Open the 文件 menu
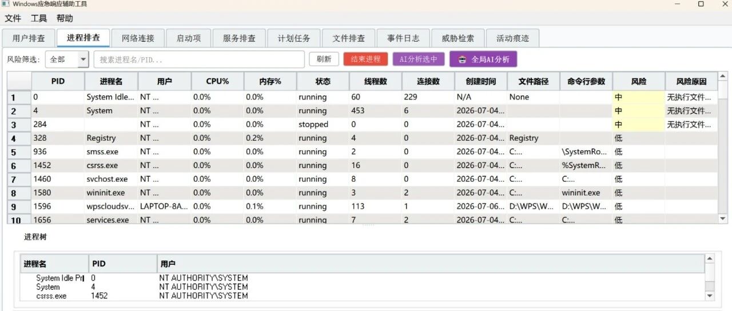The image size is (732, 311). (x=13, y=18)
